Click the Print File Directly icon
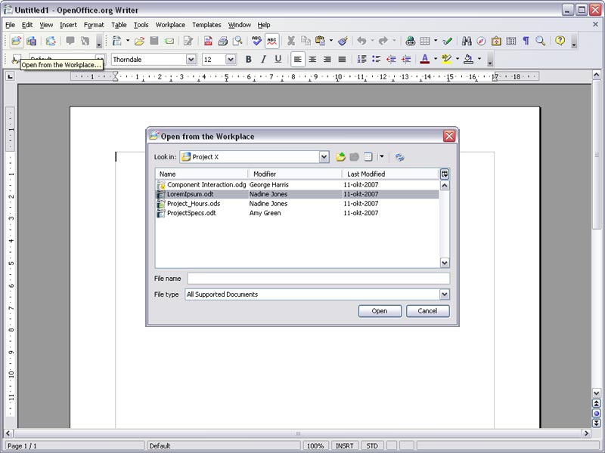605x453 pixels. point(222,41)
